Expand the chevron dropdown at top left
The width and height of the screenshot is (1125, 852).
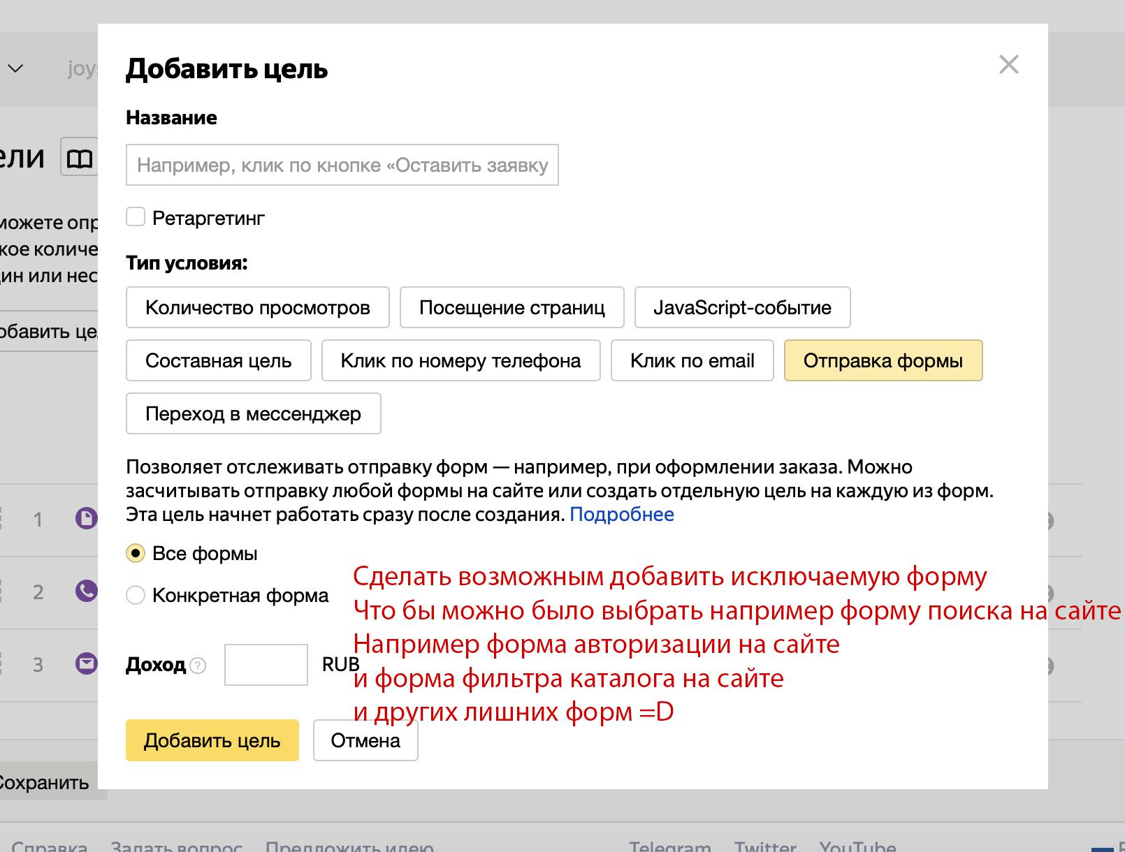(x=15, y=68)
